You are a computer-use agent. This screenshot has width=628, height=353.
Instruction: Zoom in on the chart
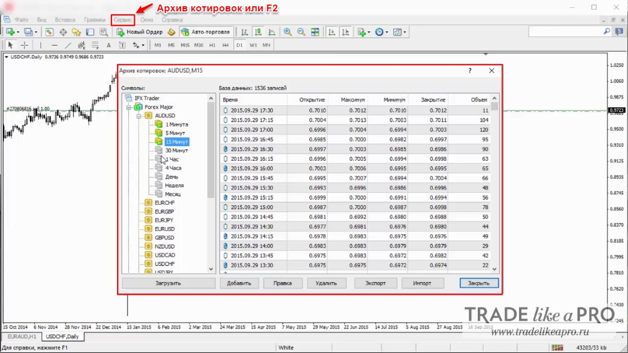(x=288, y=32)
